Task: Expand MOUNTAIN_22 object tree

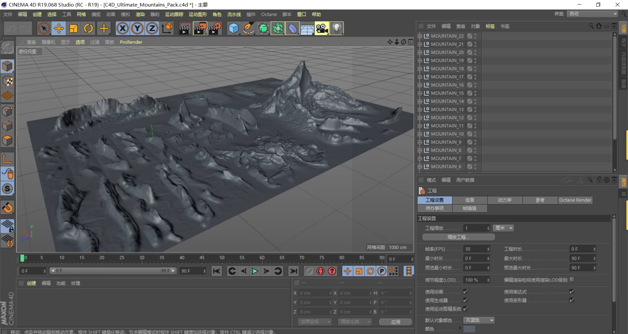Action: pyautogui.click(x=420, y=36)
